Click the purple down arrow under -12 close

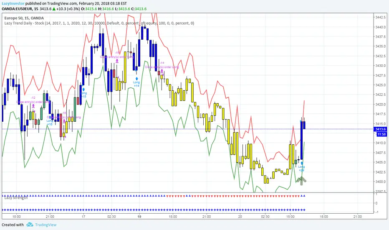[33, 106]
